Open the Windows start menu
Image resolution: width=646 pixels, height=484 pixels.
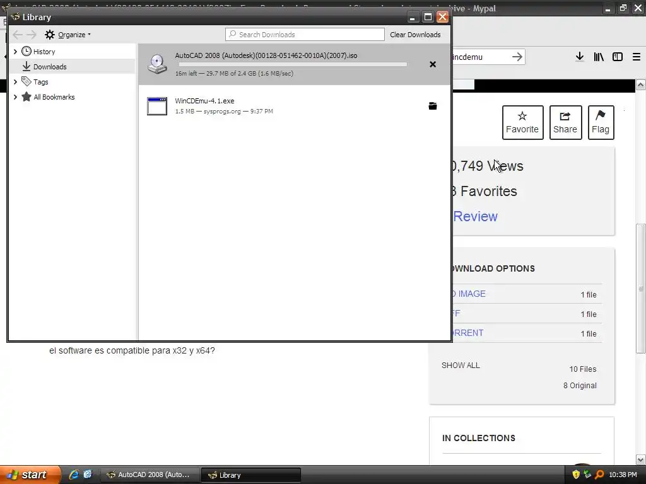pyautogui.click(x=30, y=475)
